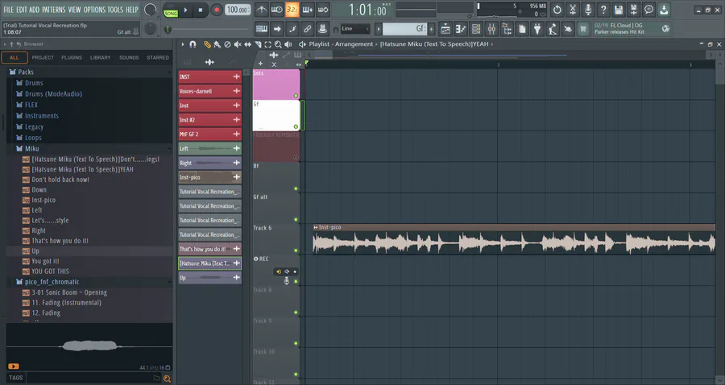Image resolution: width=725 pixels, height=385 pixels.
Task: Toggle mute LED on the Ints track
Action: [x=296, y=96]
